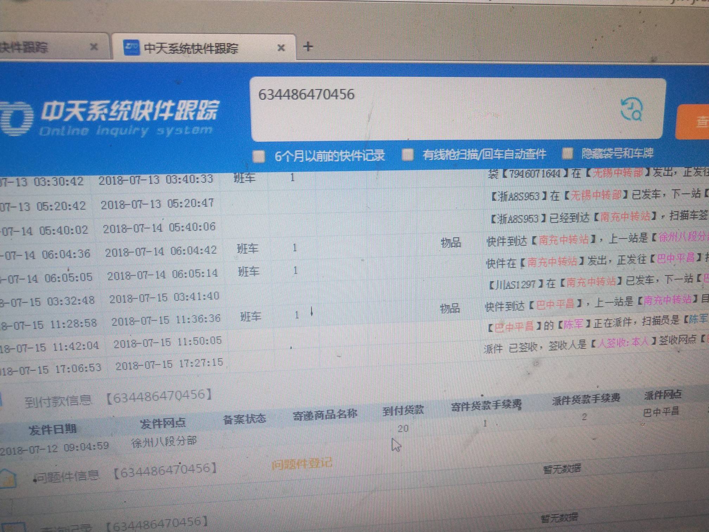Screen dimensions: 709x532
Task: Click courier name 陈军 link
Action: (x=573, y=324)
